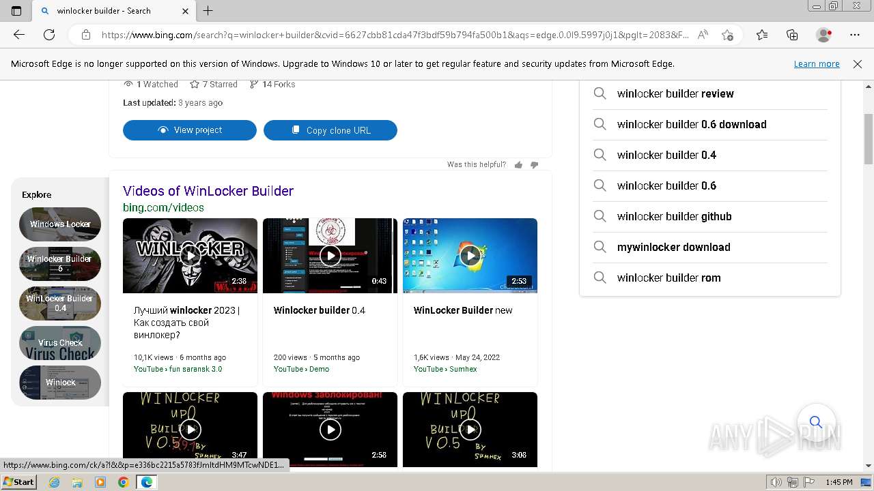This screenshot has height=491, width=874.
Task: Open Videos of WinLocker Builder heading
Action: point(208,191)
